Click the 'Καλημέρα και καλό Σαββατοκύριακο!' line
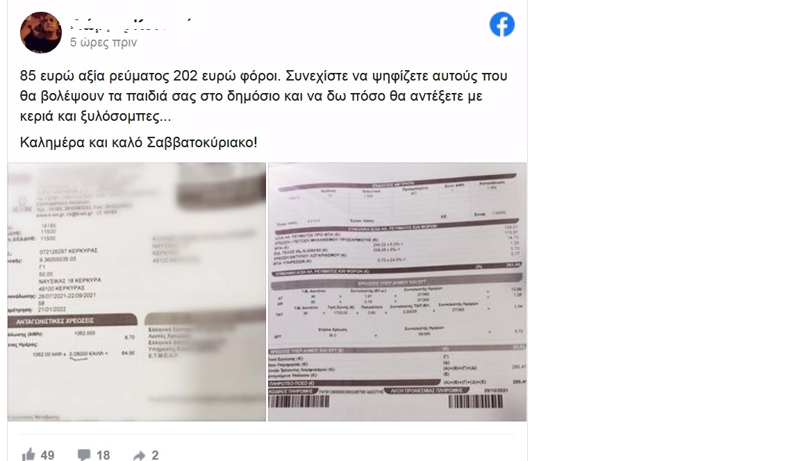Screen dimensions: 812x461 138,142
